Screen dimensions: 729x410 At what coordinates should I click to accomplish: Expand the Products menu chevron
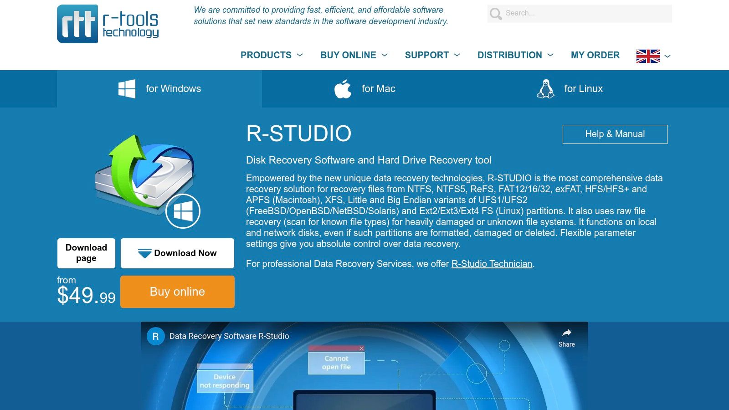300,55
